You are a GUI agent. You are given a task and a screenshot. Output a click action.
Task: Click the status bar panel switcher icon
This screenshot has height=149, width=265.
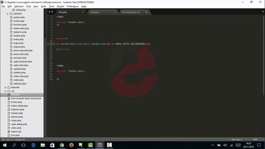click(3, 139)
